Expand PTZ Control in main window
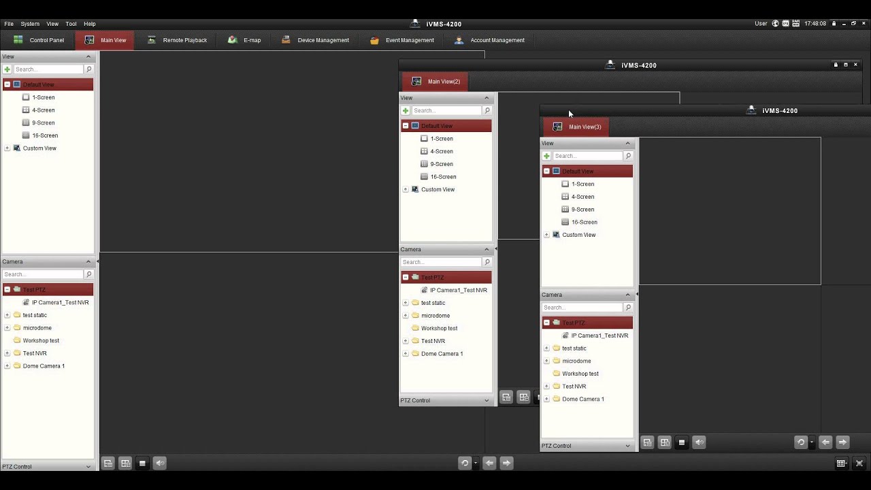 click(88, 467)
